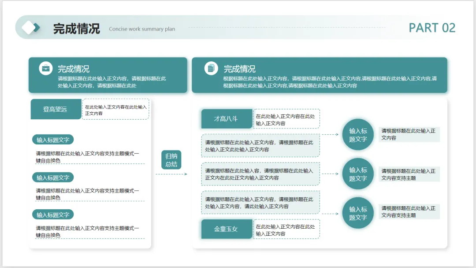Viewport: 476px width, 268px height.
Task: Click paragraph under the middle left pill
Action: 87,194
